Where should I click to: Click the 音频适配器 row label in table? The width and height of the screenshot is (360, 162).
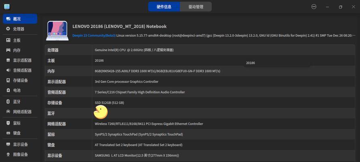click(x=57, y=92)
